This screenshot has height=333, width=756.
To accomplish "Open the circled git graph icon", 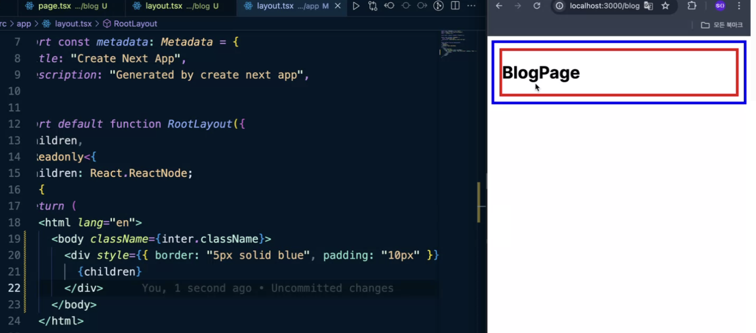I will (x=439, y=6).
